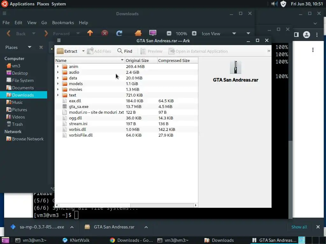Sort by Compressed Size column
The height and width of the screenshot is (244, 326).
178,60
